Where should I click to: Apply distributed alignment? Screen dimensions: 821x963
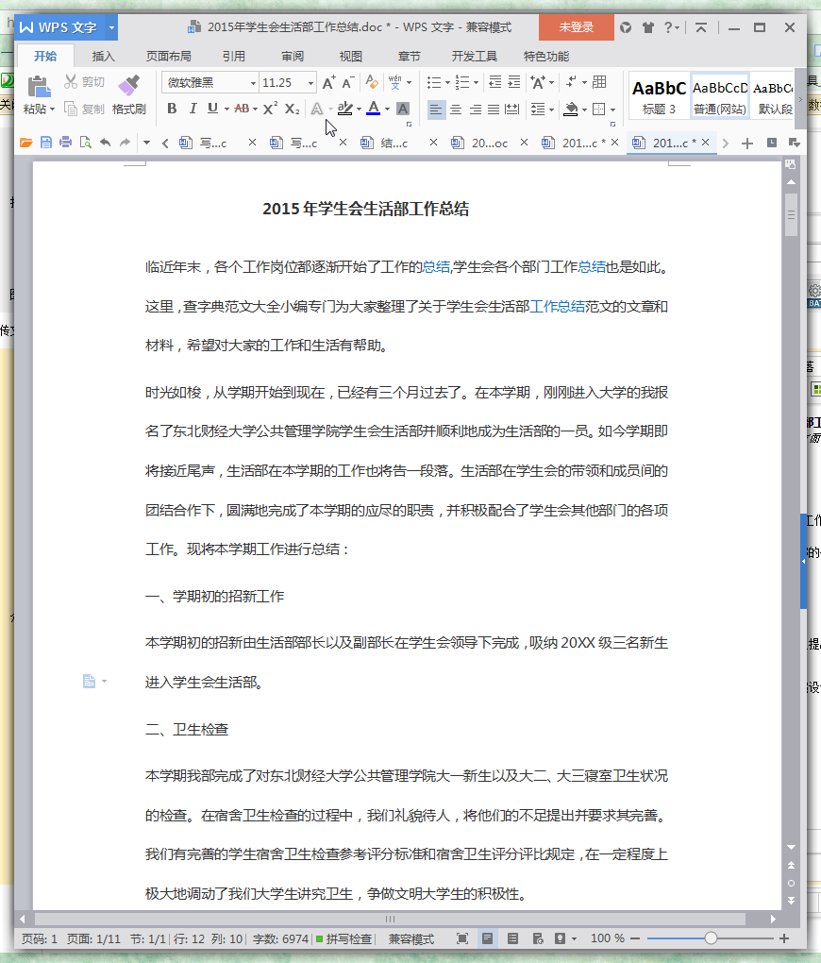(x=512, y=110)
